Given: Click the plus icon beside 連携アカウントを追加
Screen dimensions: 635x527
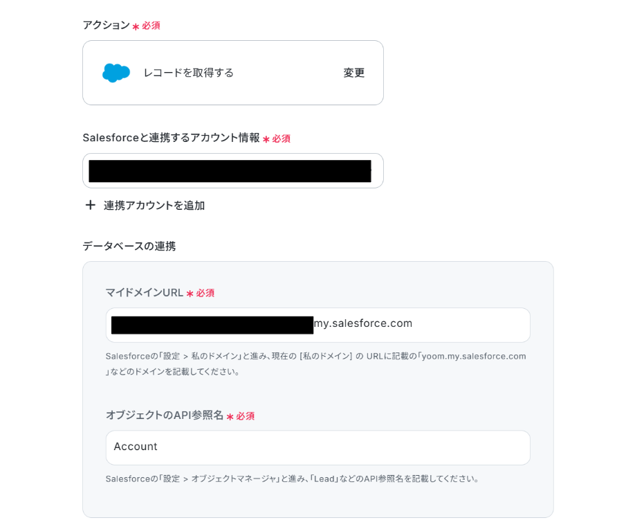Looking at the screenshot, I should (x=91, y=205).
